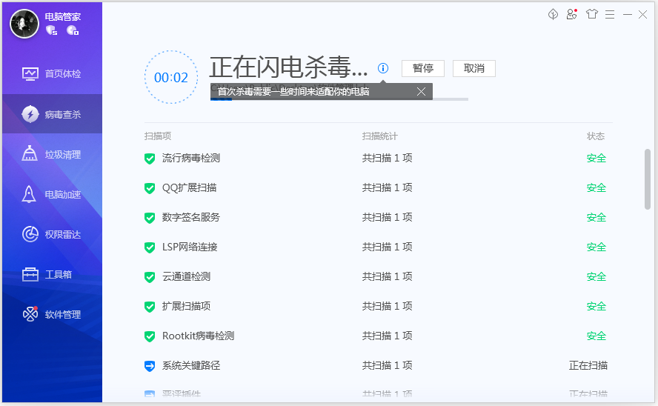Click 安全 status of 流行病毒检测 row
The image size is (658, 406).
click(596, 158)
